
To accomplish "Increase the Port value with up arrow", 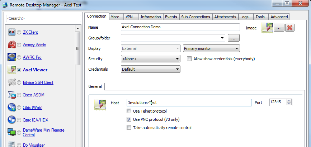I will click(289, 101).
